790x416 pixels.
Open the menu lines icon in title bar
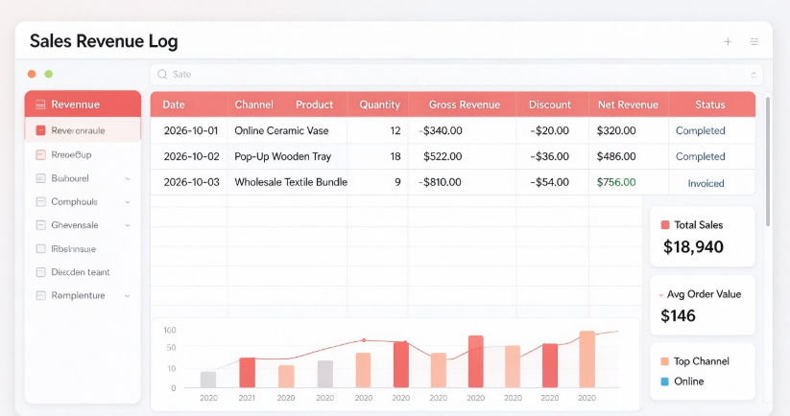(x=754, y=42)
